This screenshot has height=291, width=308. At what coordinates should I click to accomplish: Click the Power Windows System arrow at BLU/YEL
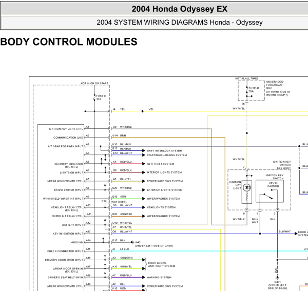(143, 181)
